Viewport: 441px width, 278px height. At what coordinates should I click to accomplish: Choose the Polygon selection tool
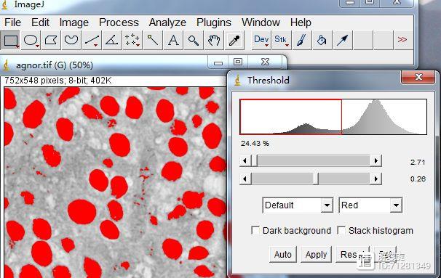click(51, 41)
